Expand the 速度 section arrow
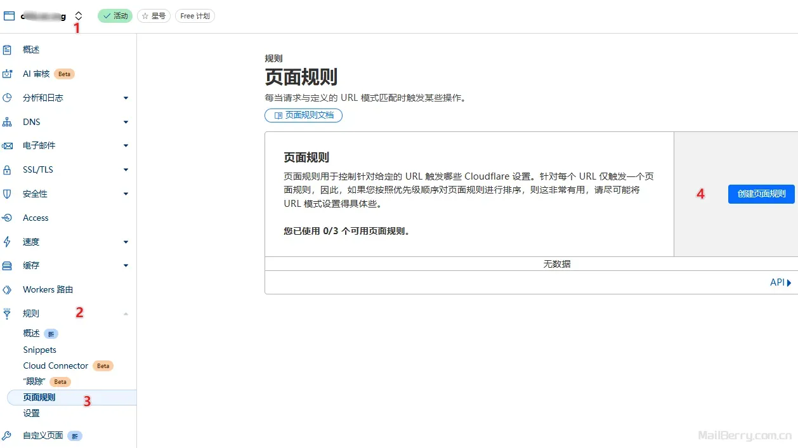The height and width of the screenshot is (448, 798). tap(126, 242)
